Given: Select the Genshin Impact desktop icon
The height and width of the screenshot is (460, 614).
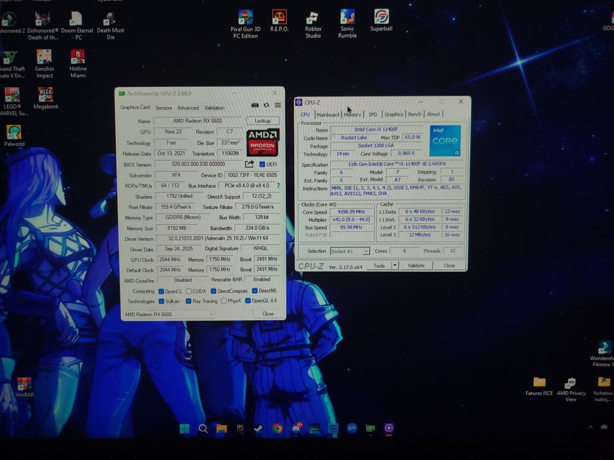Looking at the screenshot, I should point(44,64).
